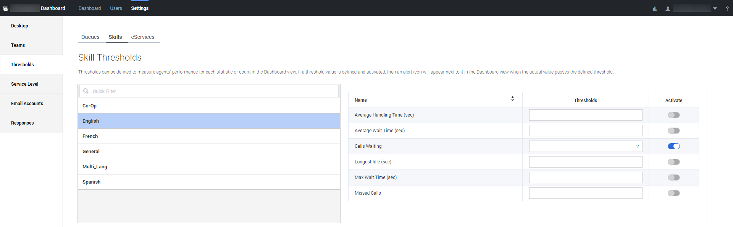Switch to the Queues tab
The width and height of the screenshot is (733, 227).
[x=90, y=37]
